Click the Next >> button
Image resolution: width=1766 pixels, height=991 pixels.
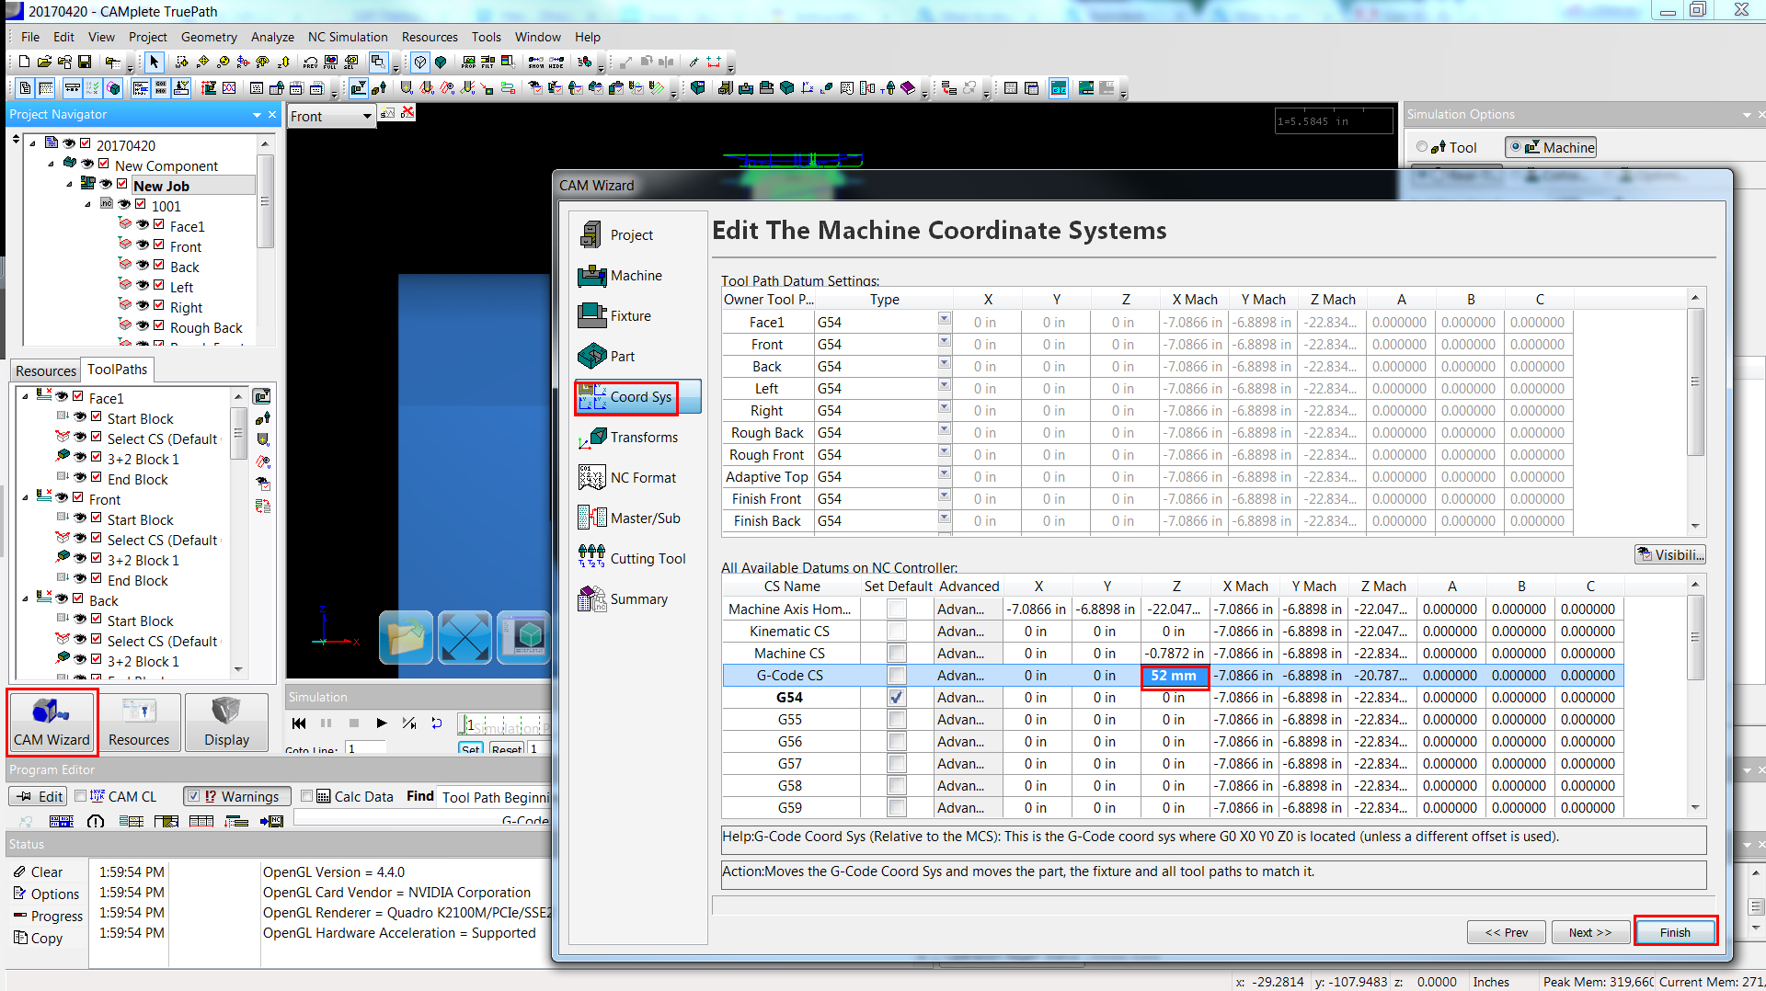coord(1590,932)
